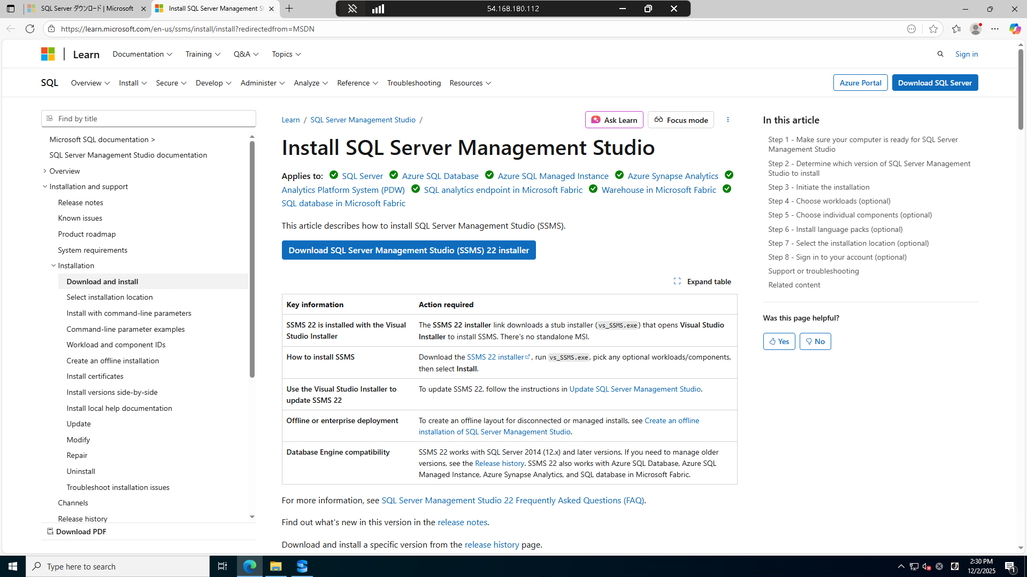Viewport: 1027px width, 577px height.
Task: Open the search magnifier icon in header
Action: [x=940, y=54]
